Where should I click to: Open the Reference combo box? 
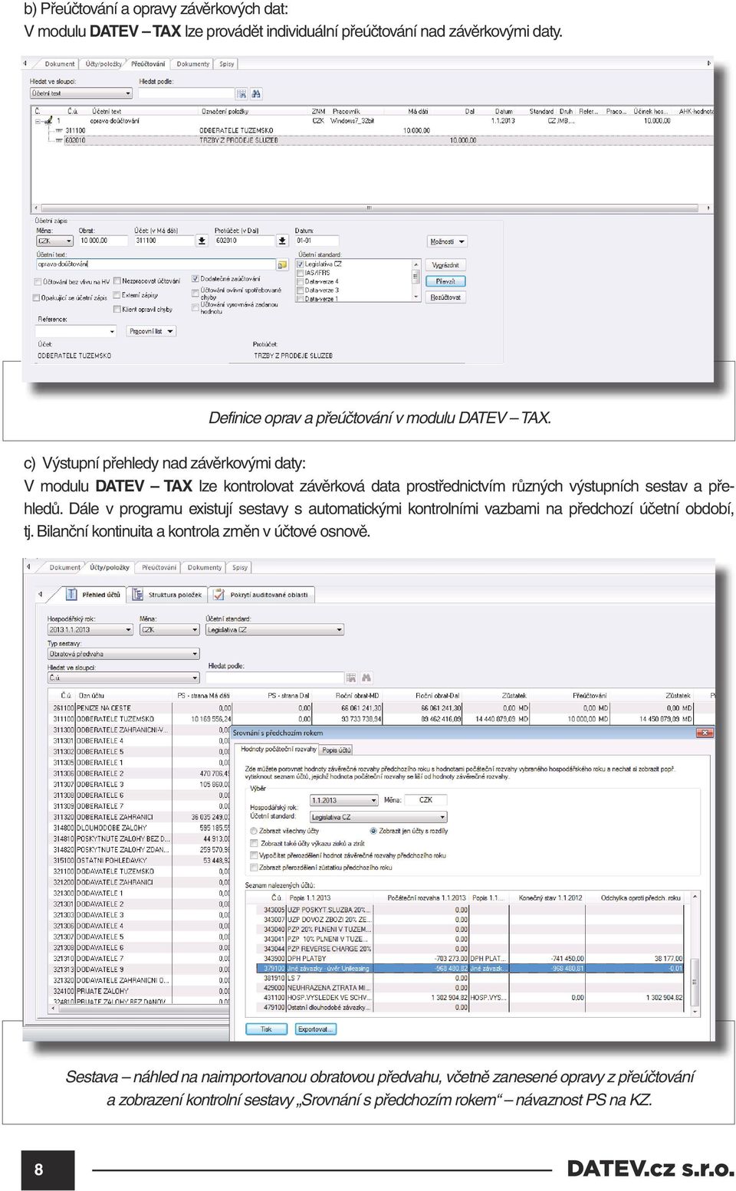click(x=76, y=331)
